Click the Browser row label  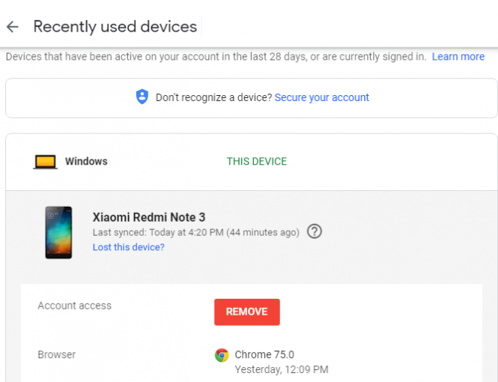click(x=56, y=354)
